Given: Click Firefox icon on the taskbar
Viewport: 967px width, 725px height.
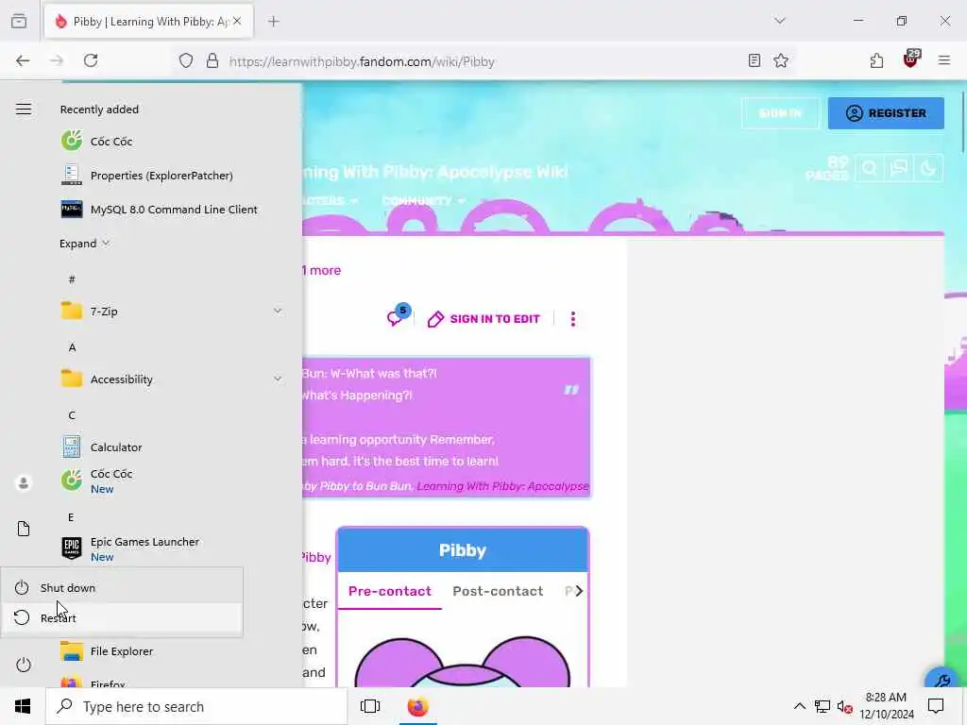Looking at the screenshot, I should (x=417, y=706).
